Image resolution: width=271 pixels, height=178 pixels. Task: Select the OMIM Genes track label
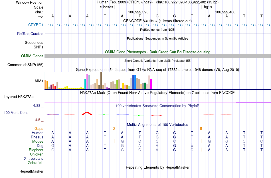[x=32, y=56]
